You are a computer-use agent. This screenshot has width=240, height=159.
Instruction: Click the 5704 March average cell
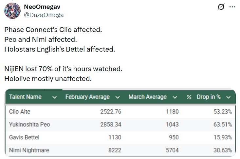click(172, 150)
